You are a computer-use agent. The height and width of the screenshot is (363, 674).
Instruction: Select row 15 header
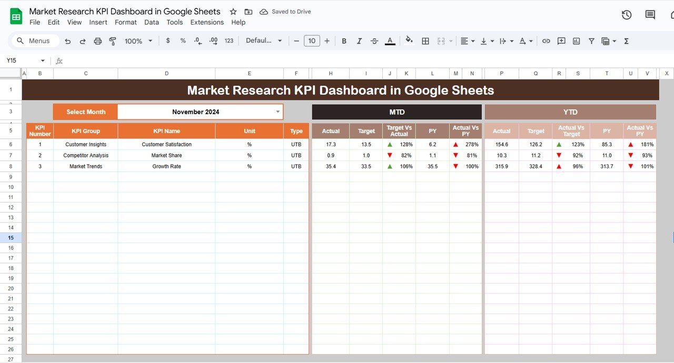pos(11,238)
